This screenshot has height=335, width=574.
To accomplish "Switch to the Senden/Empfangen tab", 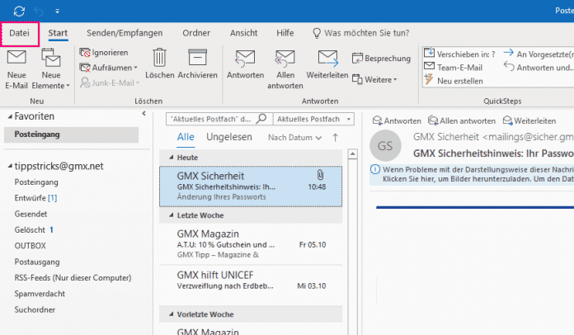I will coord(125,33).
